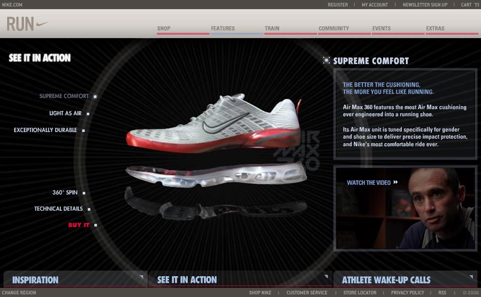The height and width of the screenshot is (297, 481).
Task: Expand the Inspiration panel corner arrow
Action: pyautogui.click(x=141, y=277)
